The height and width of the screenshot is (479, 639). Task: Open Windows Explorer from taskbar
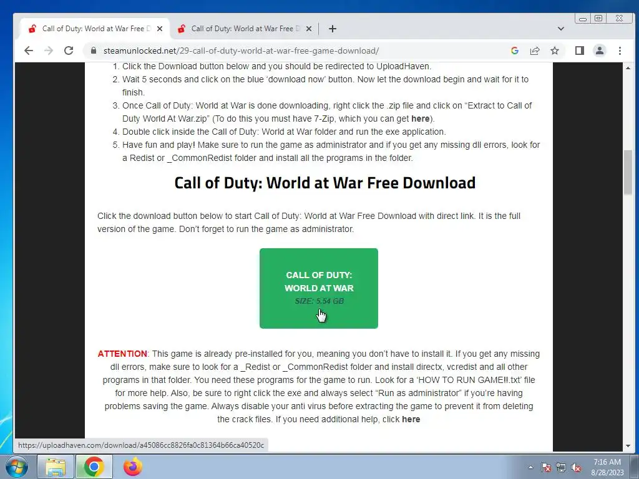pos(56,467)
